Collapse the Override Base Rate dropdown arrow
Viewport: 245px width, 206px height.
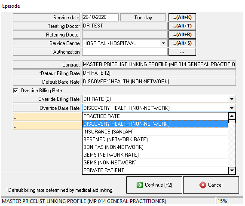pyautogui.click(x=232, y=108)
